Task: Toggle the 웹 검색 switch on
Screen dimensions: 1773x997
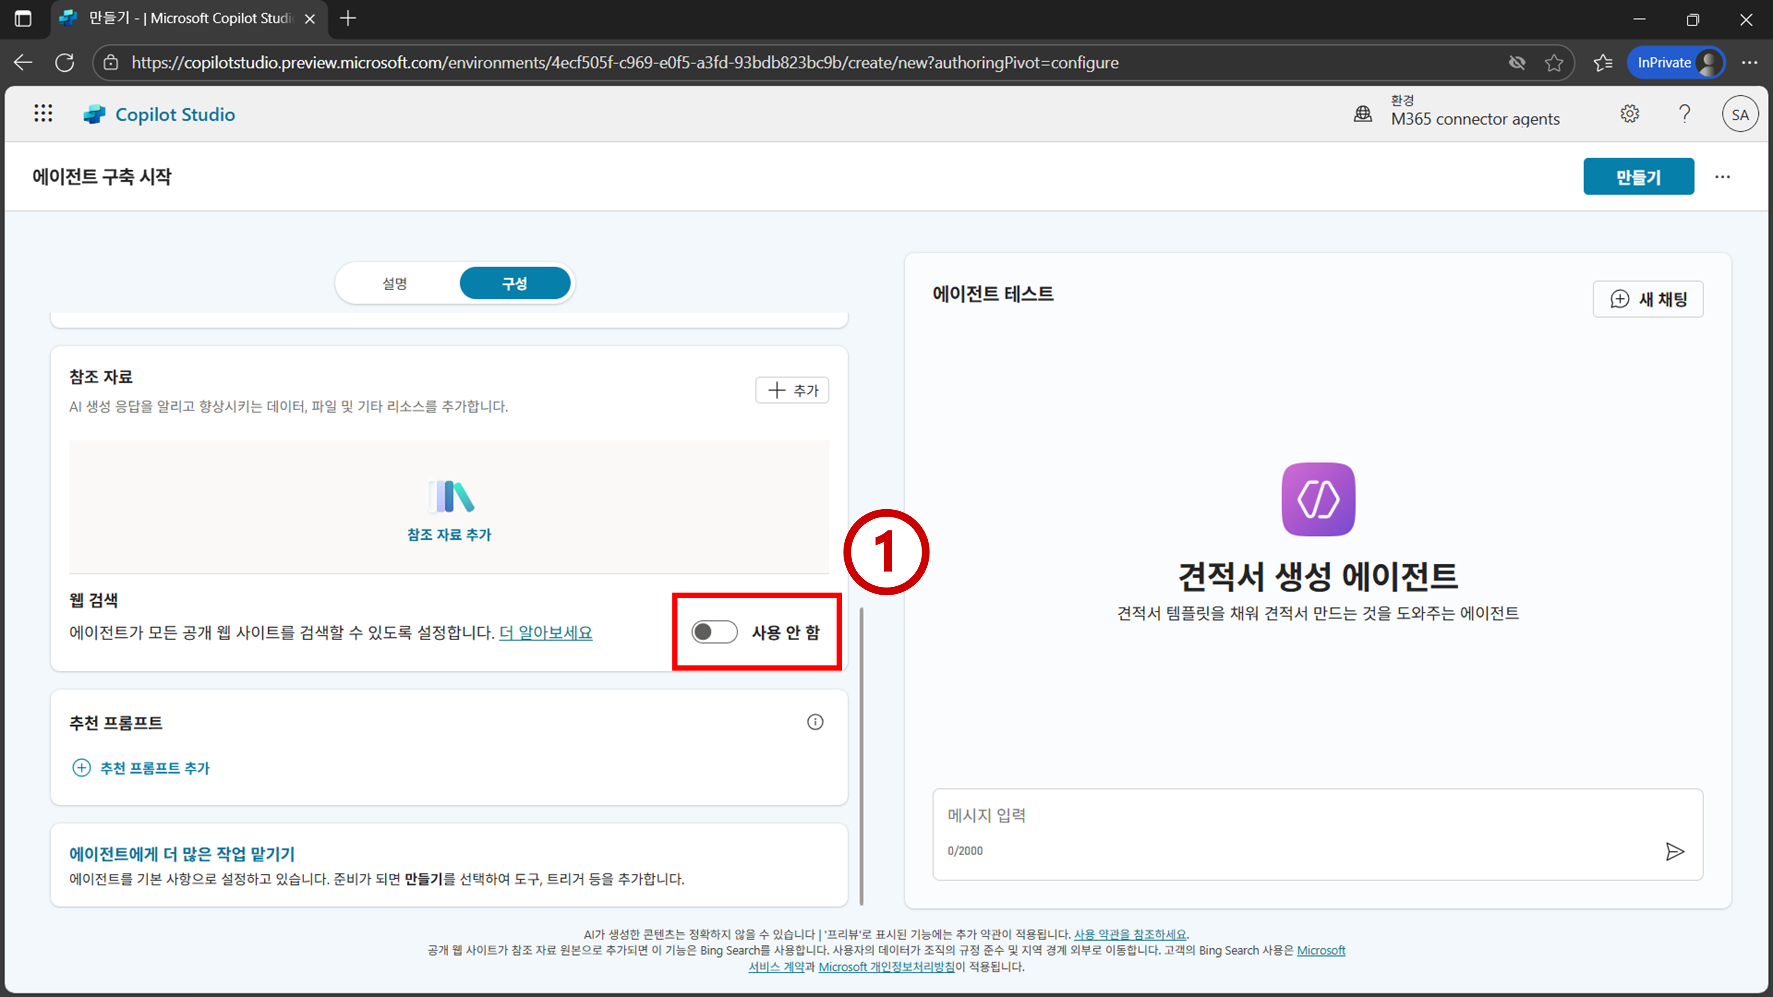Action: (x=715, y=631)
